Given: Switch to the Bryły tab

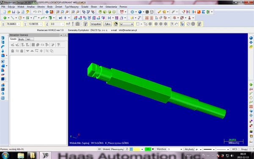Looking at the screenshot, I should point(21,39).
